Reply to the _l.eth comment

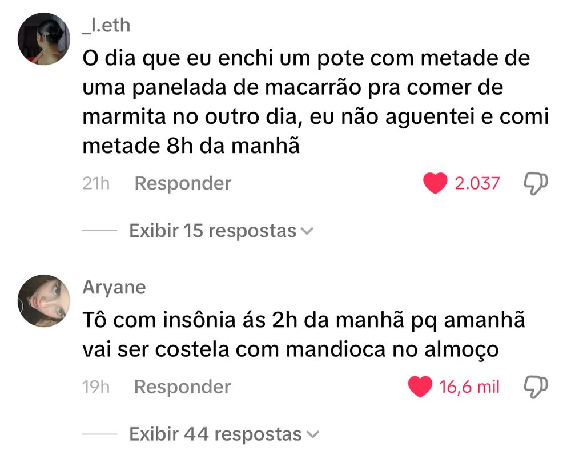[x=183, y=183]
